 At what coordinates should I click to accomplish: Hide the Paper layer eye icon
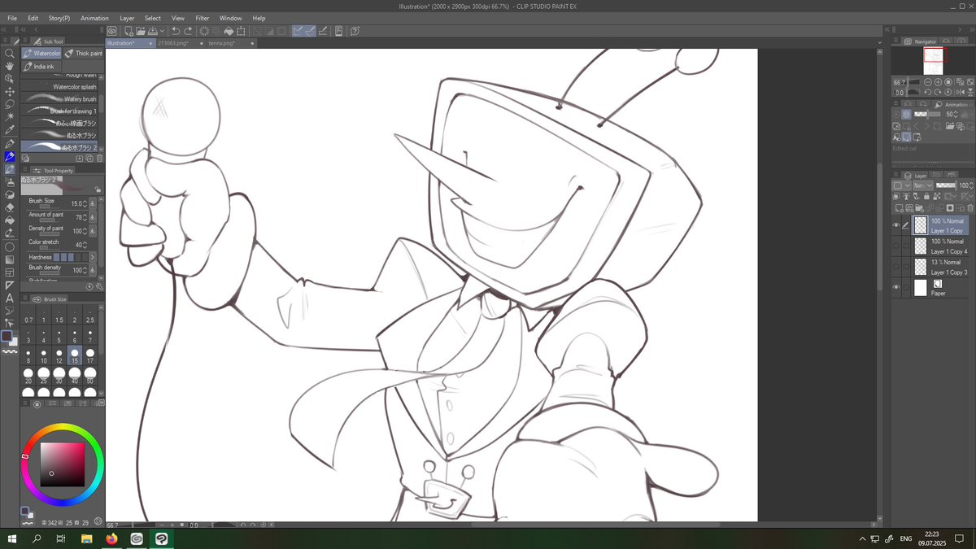pos(896,287)
